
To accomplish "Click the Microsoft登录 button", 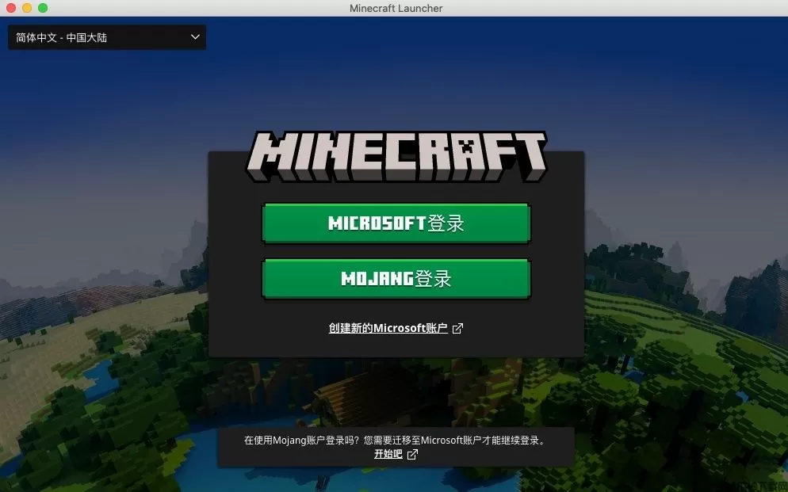I will click(x=396, y=223).
